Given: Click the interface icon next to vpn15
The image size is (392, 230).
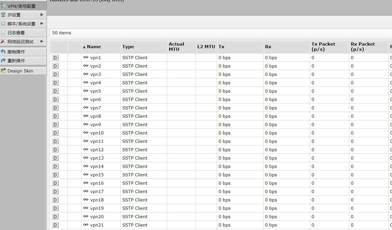Looking at the screenshot, I should tap(86, 174).
